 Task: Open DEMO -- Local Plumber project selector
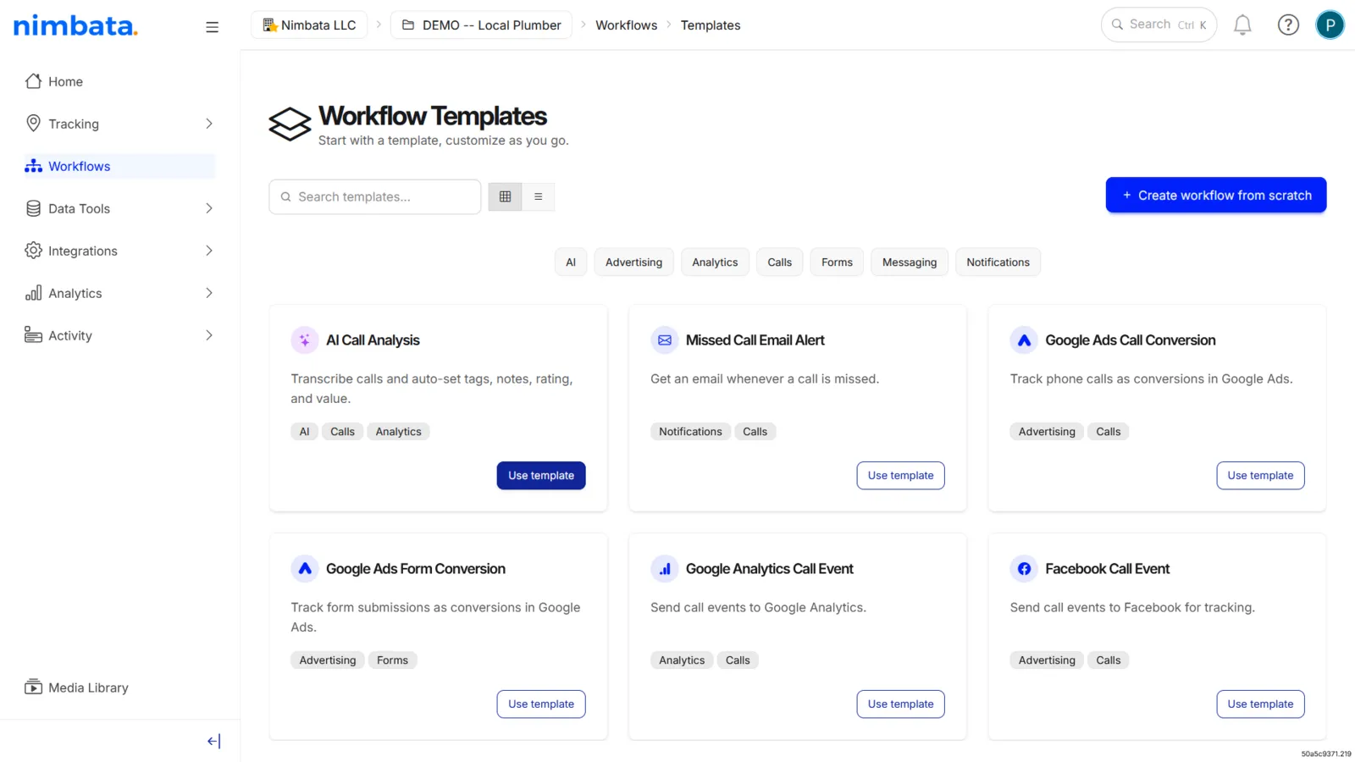tap(481, 25)
